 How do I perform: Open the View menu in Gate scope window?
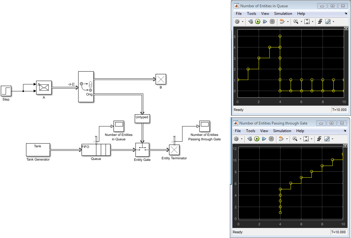[x=264, y=131]
